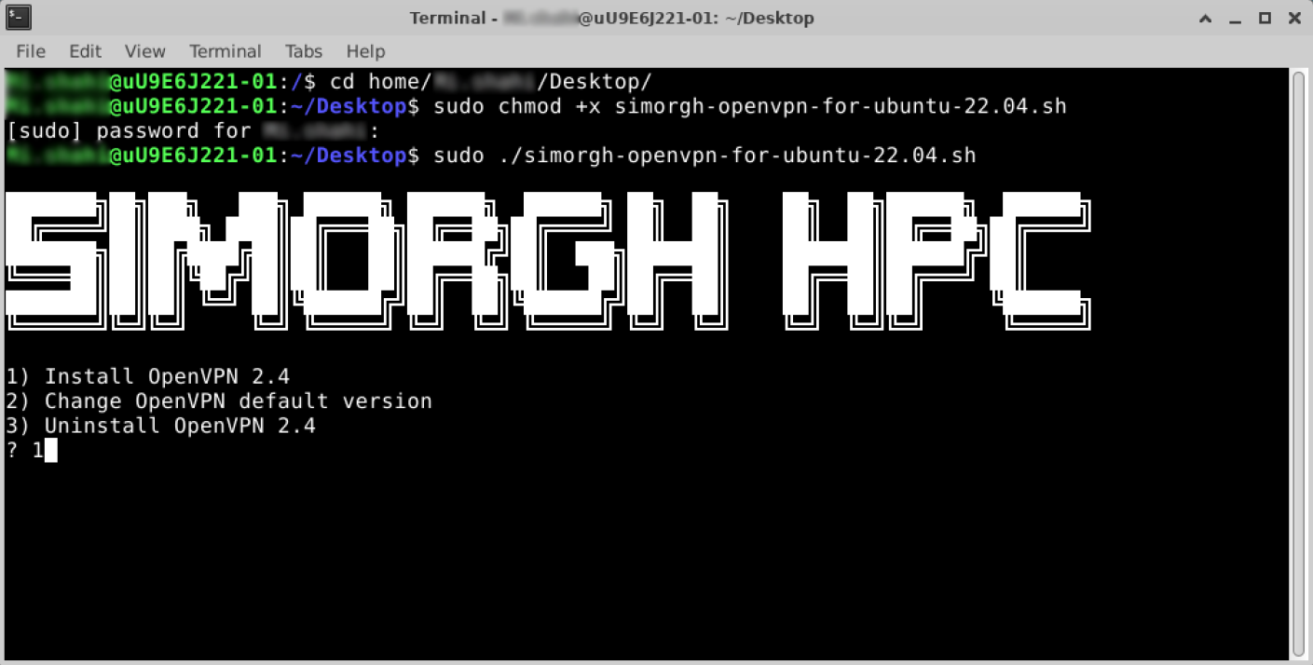Open the View menu
Screen dimensions: 1313x665
click(x=144, y=51)
